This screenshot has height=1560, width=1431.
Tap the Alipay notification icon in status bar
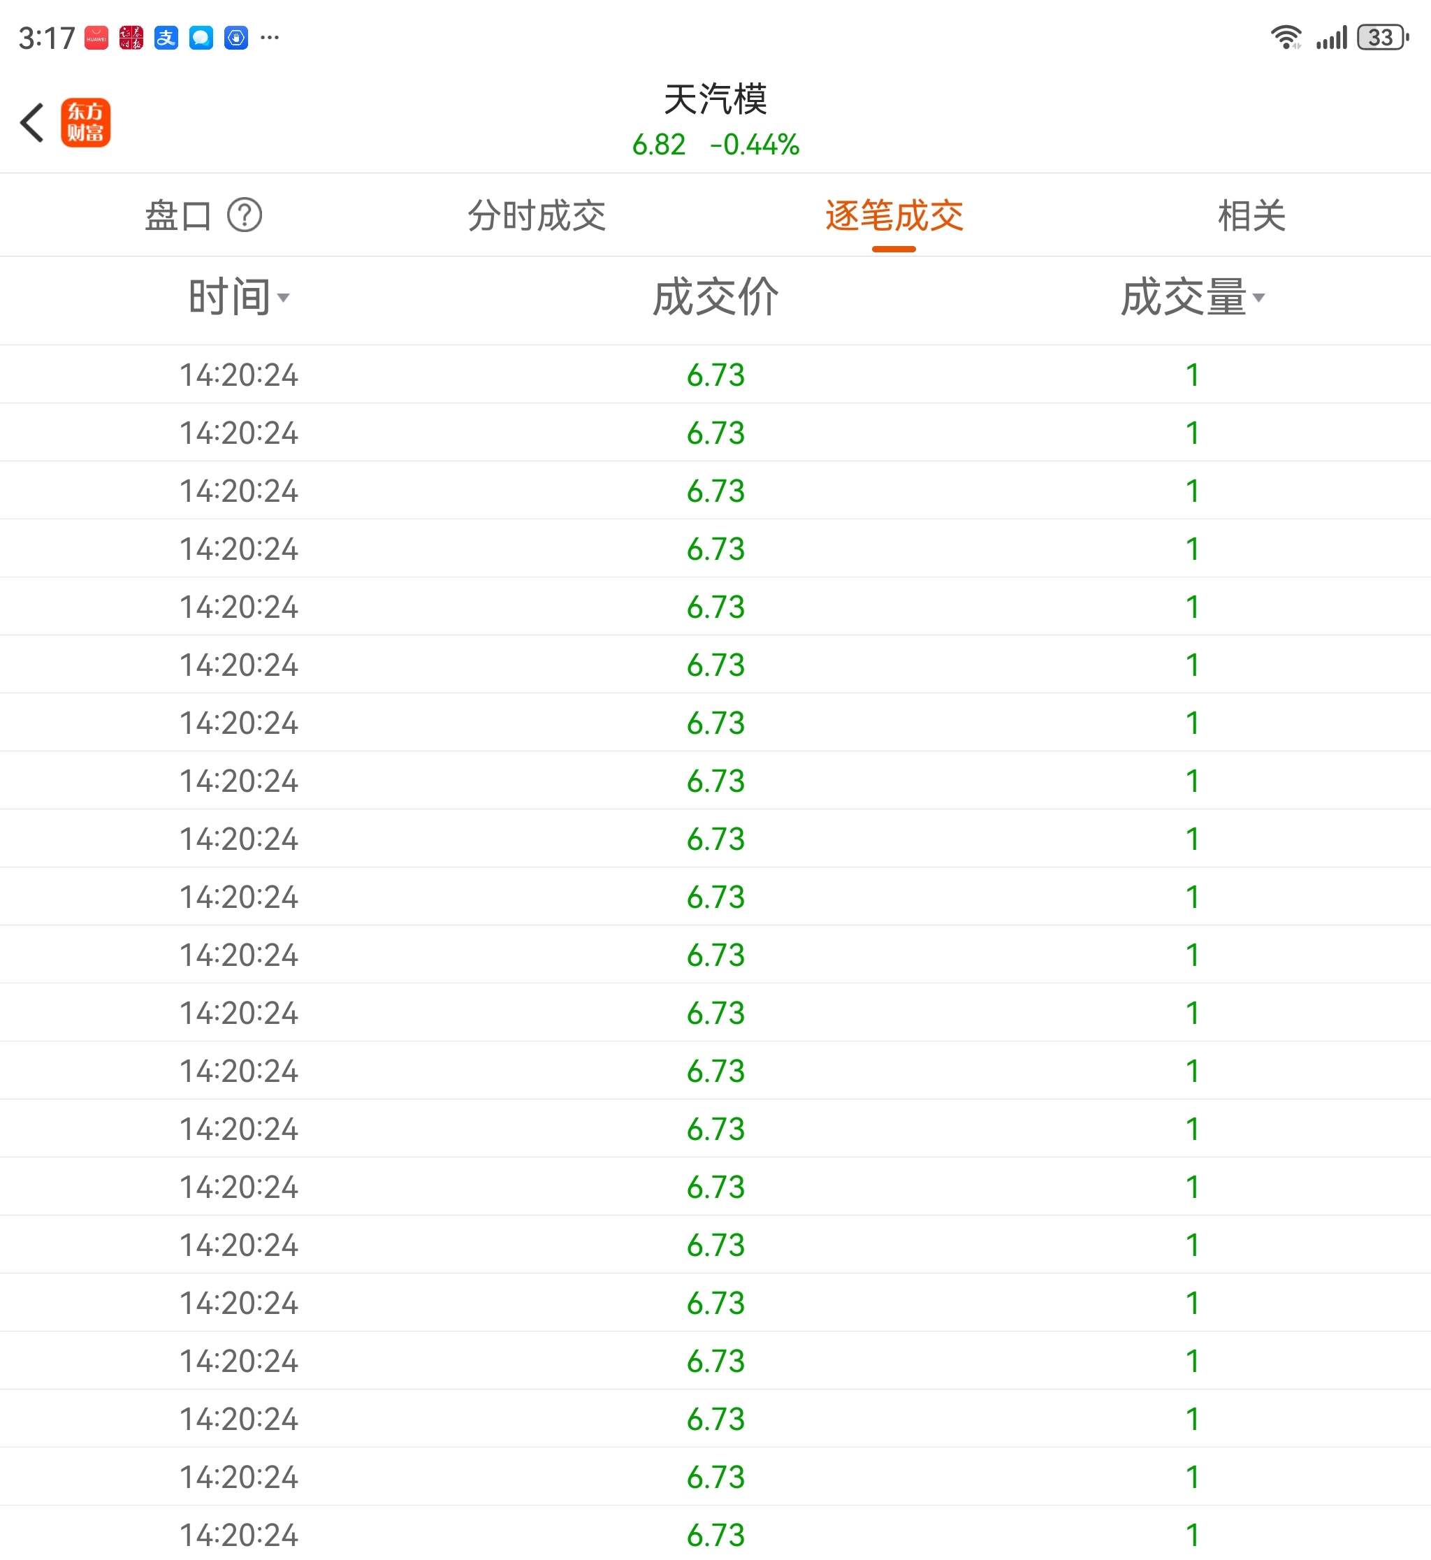point(166,37)
